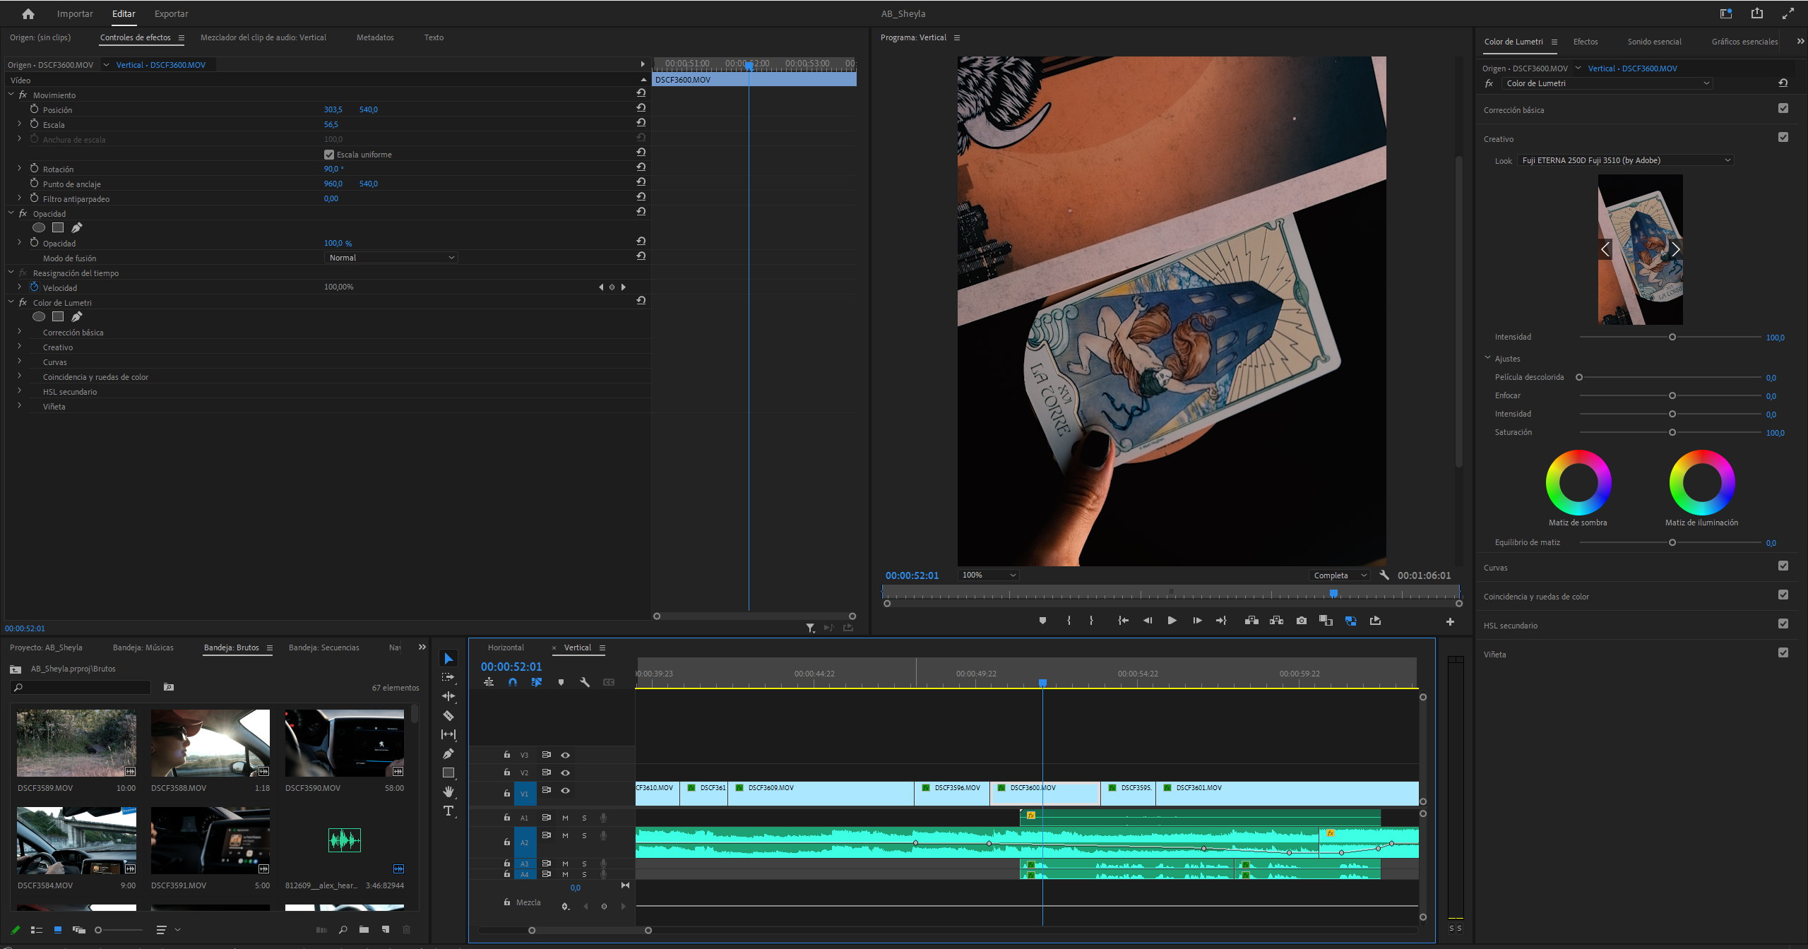Disable the Corrección básica section checkbox

click(1783, 108)
